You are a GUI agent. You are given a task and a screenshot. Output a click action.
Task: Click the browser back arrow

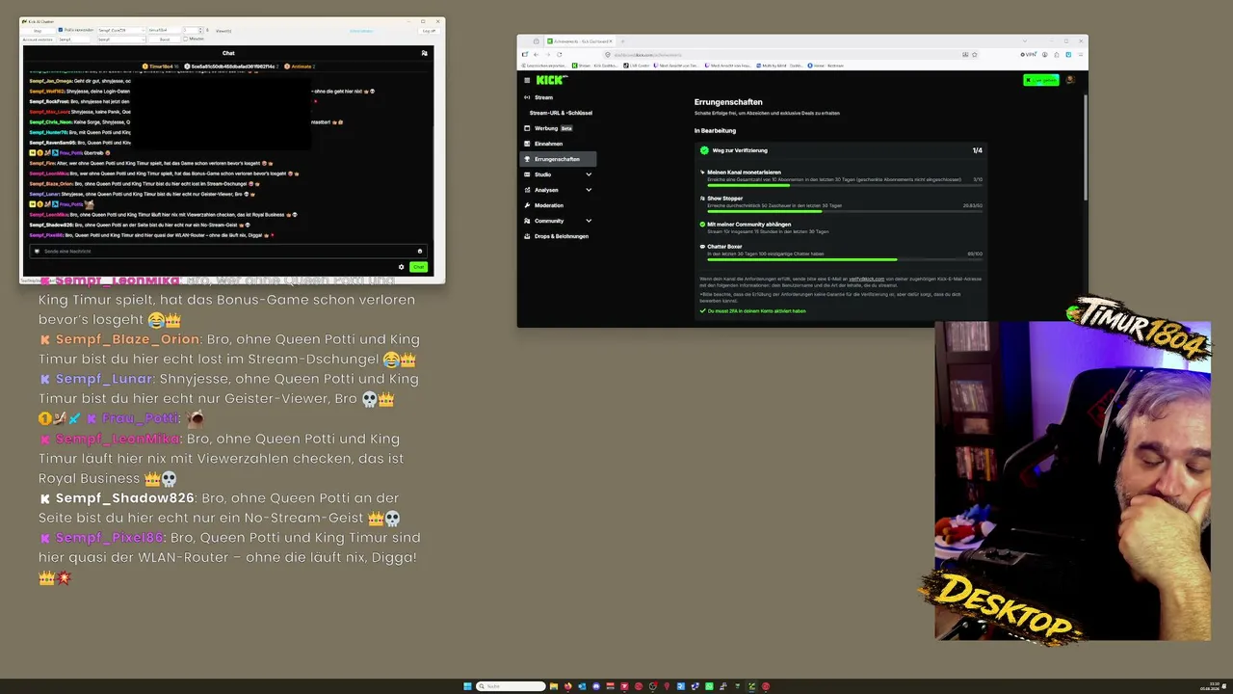click(x=536, y=55)
